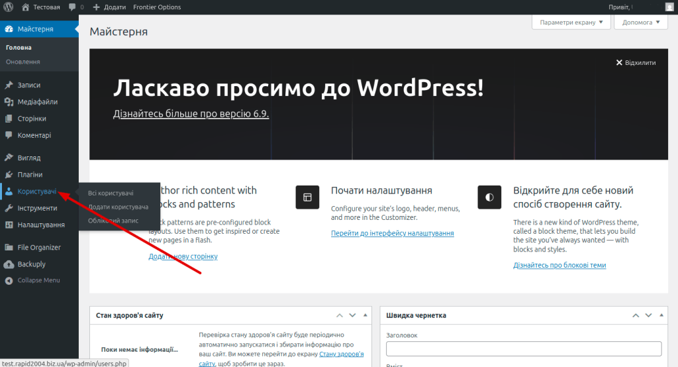Expand the Параметри екрану dropdown
This screenshot has height=367, width=678.
(571, 23)
